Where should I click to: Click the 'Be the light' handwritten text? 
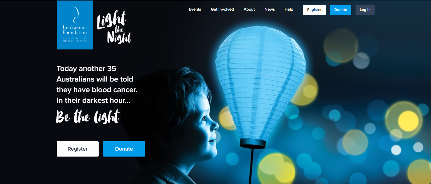[88, 117]
